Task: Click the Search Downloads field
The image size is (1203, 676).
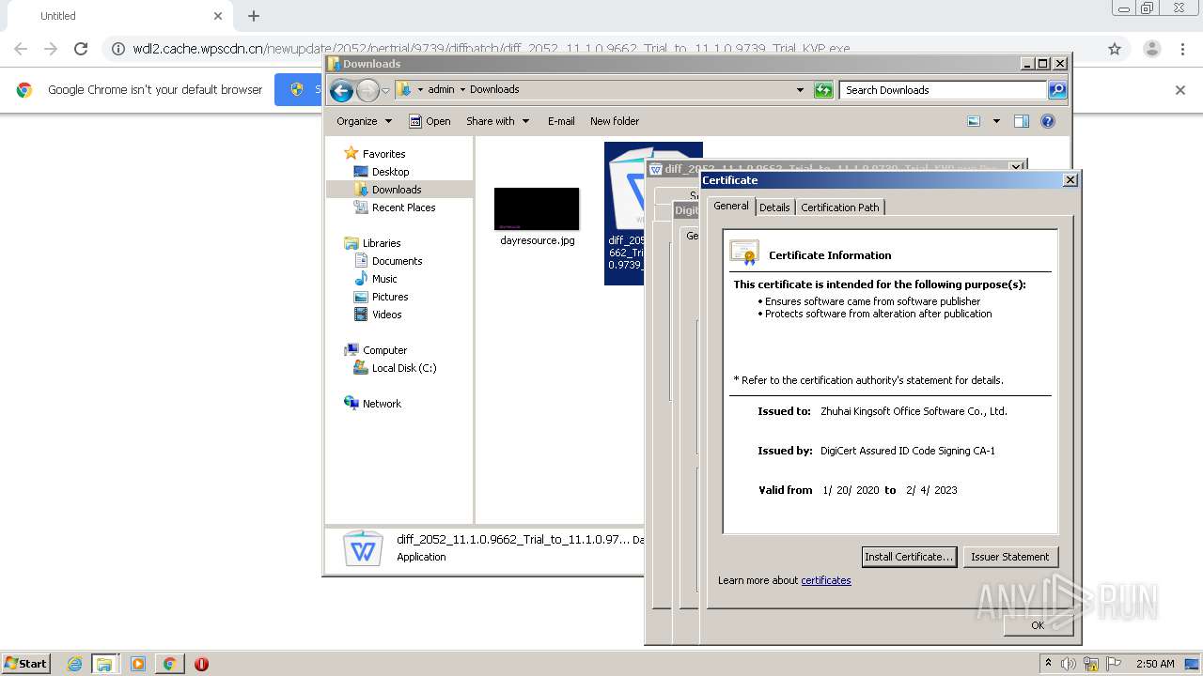Action: (943, 90)
